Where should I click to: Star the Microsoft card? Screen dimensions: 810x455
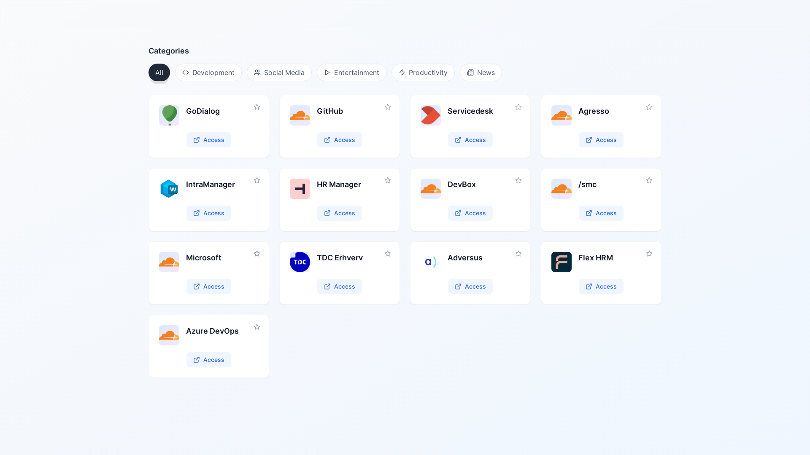pyautogui.click(x=257, y=254)
